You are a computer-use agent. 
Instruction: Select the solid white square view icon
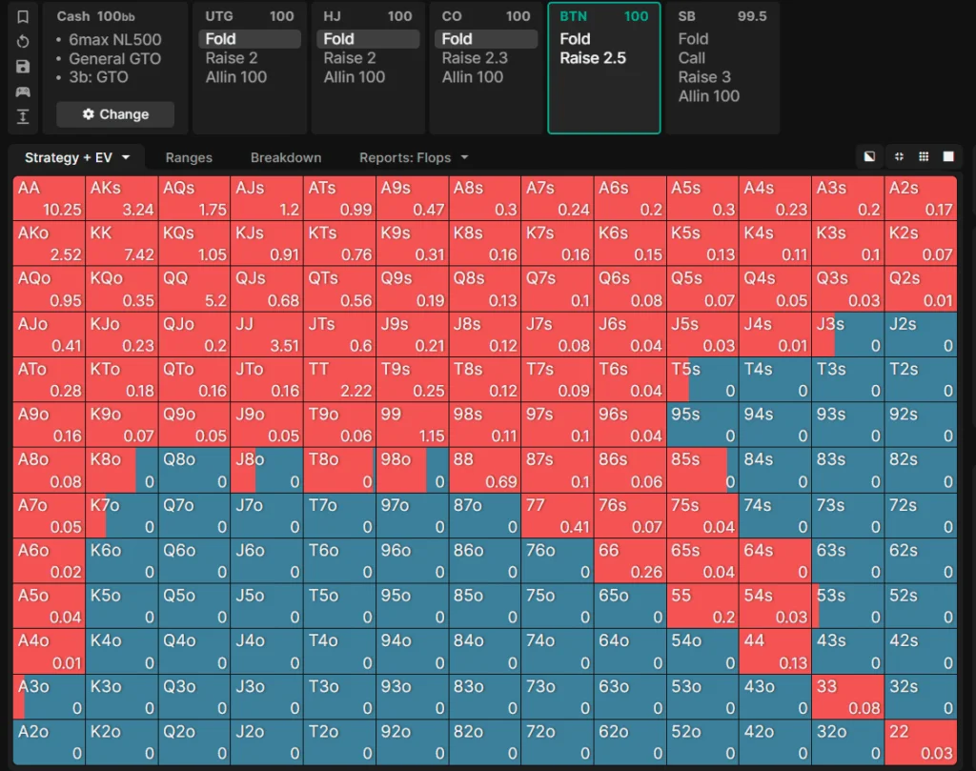948,157
